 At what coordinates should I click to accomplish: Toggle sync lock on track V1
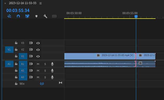coord(31,56)
